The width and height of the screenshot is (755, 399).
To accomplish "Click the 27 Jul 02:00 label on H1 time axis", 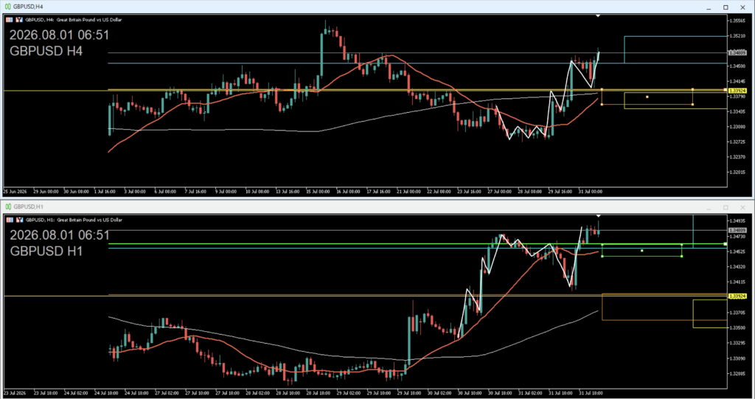I will tap(167, 393).
